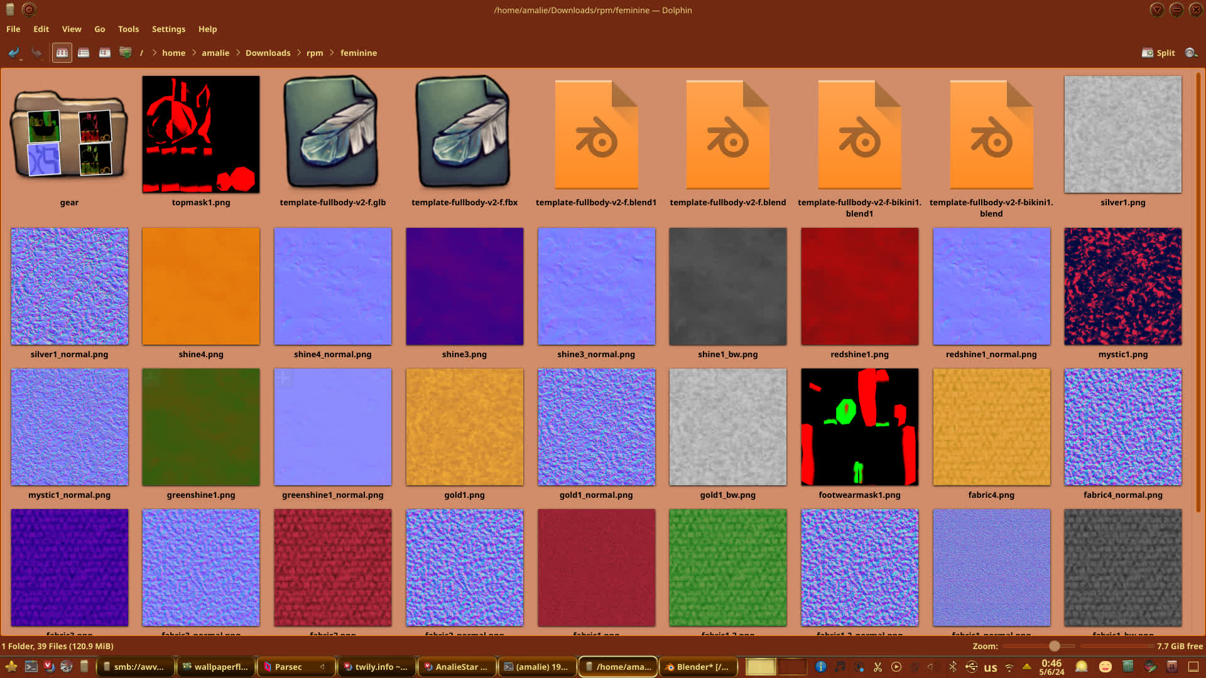Click the Bluetooth tray icon

click(953, 667)
